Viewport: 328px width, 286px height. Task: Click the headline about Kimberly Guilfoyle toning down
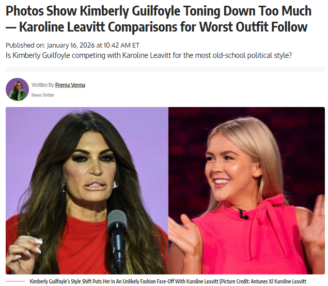click(x=159, y=19)
